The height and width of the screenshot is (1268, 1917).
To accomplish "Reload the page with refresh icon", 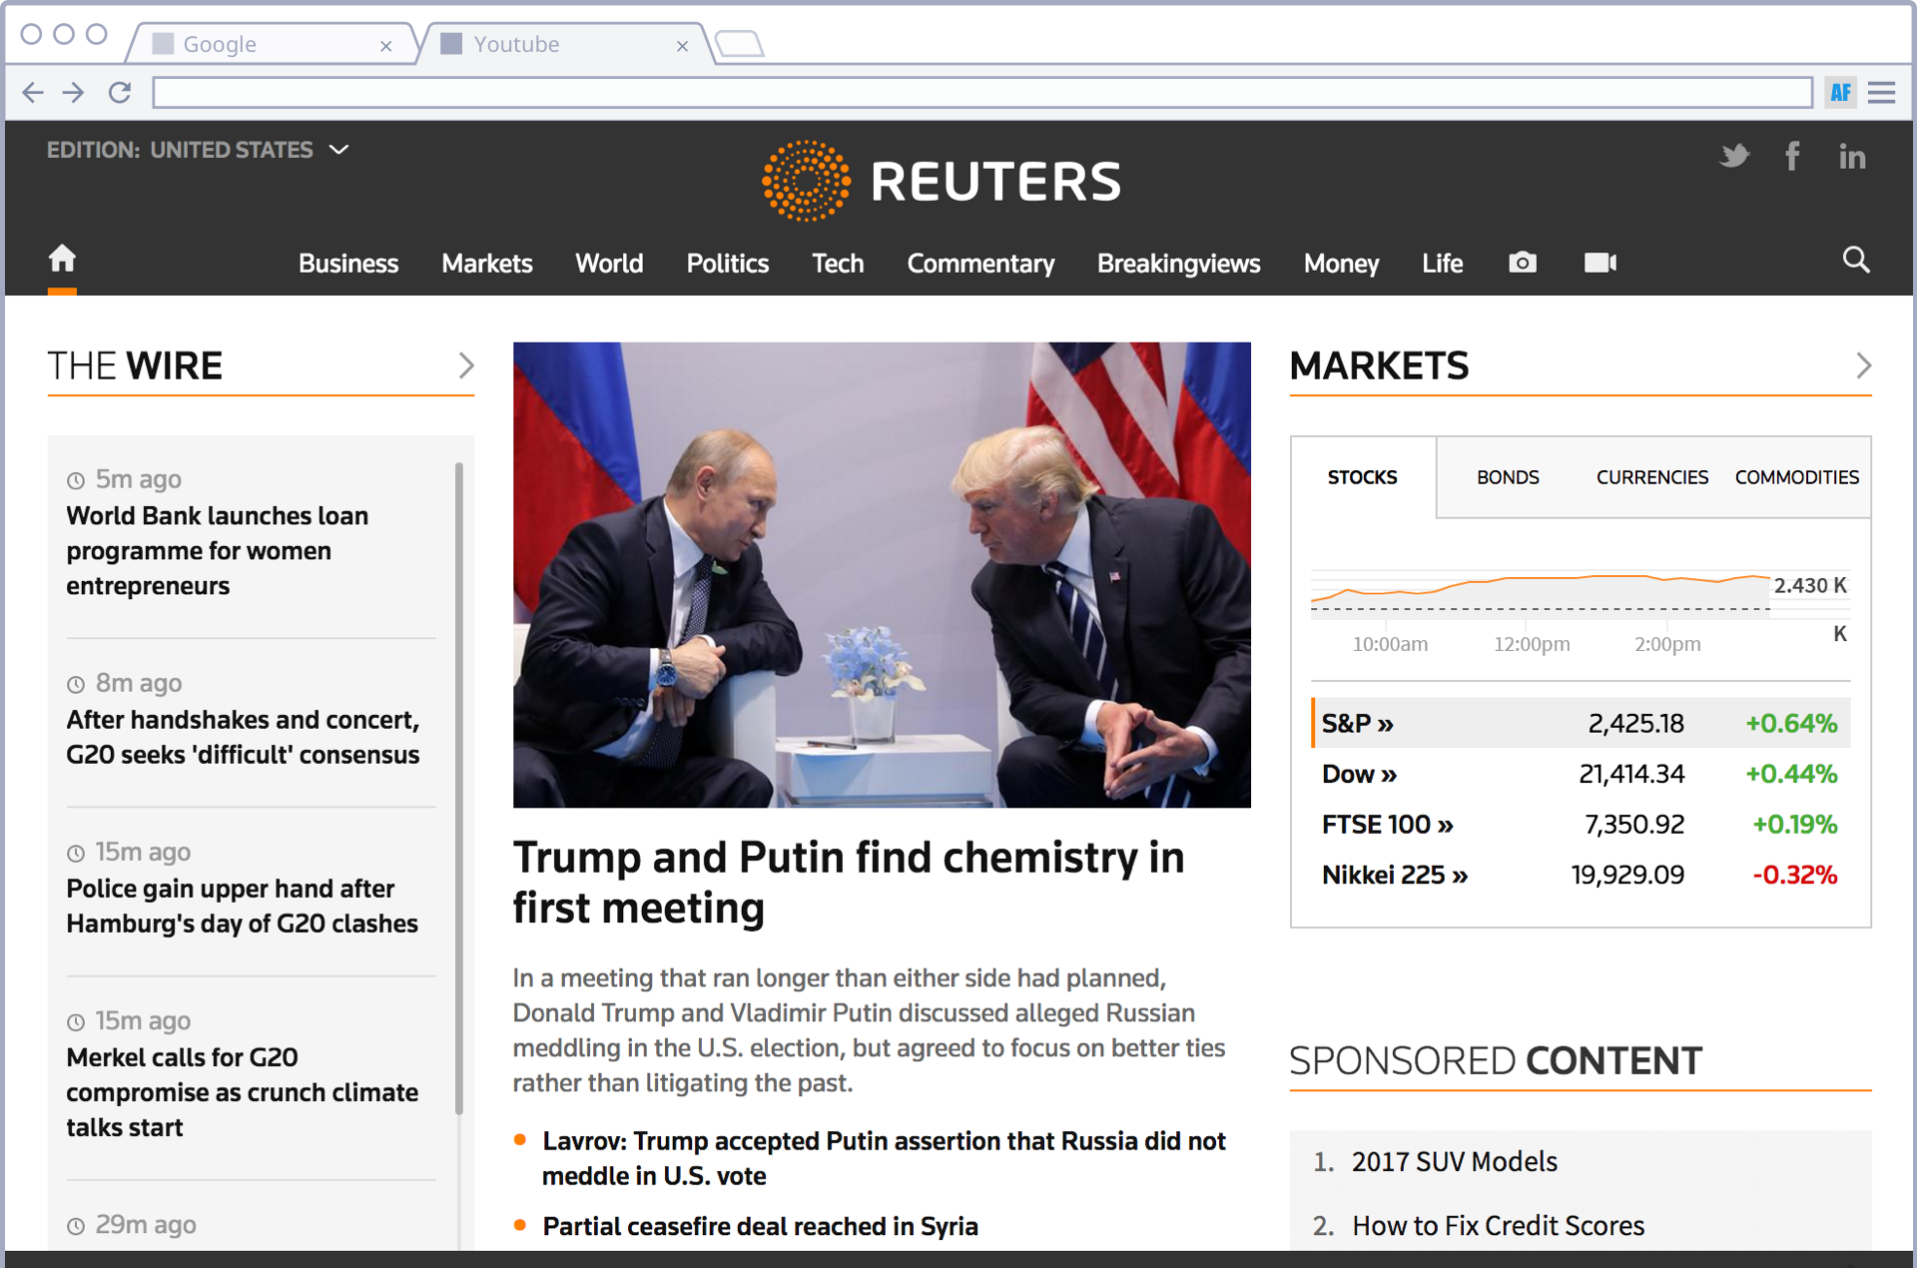I will coord(120,93).
